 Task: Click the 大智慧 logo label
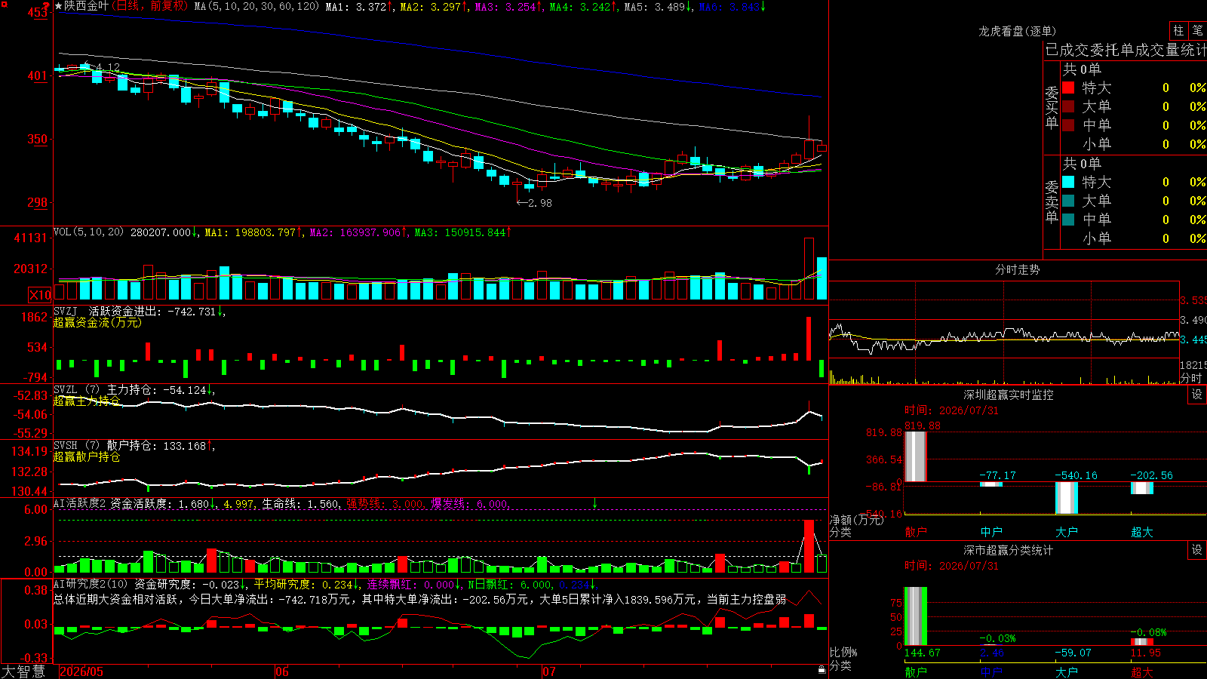click(23, 671)
